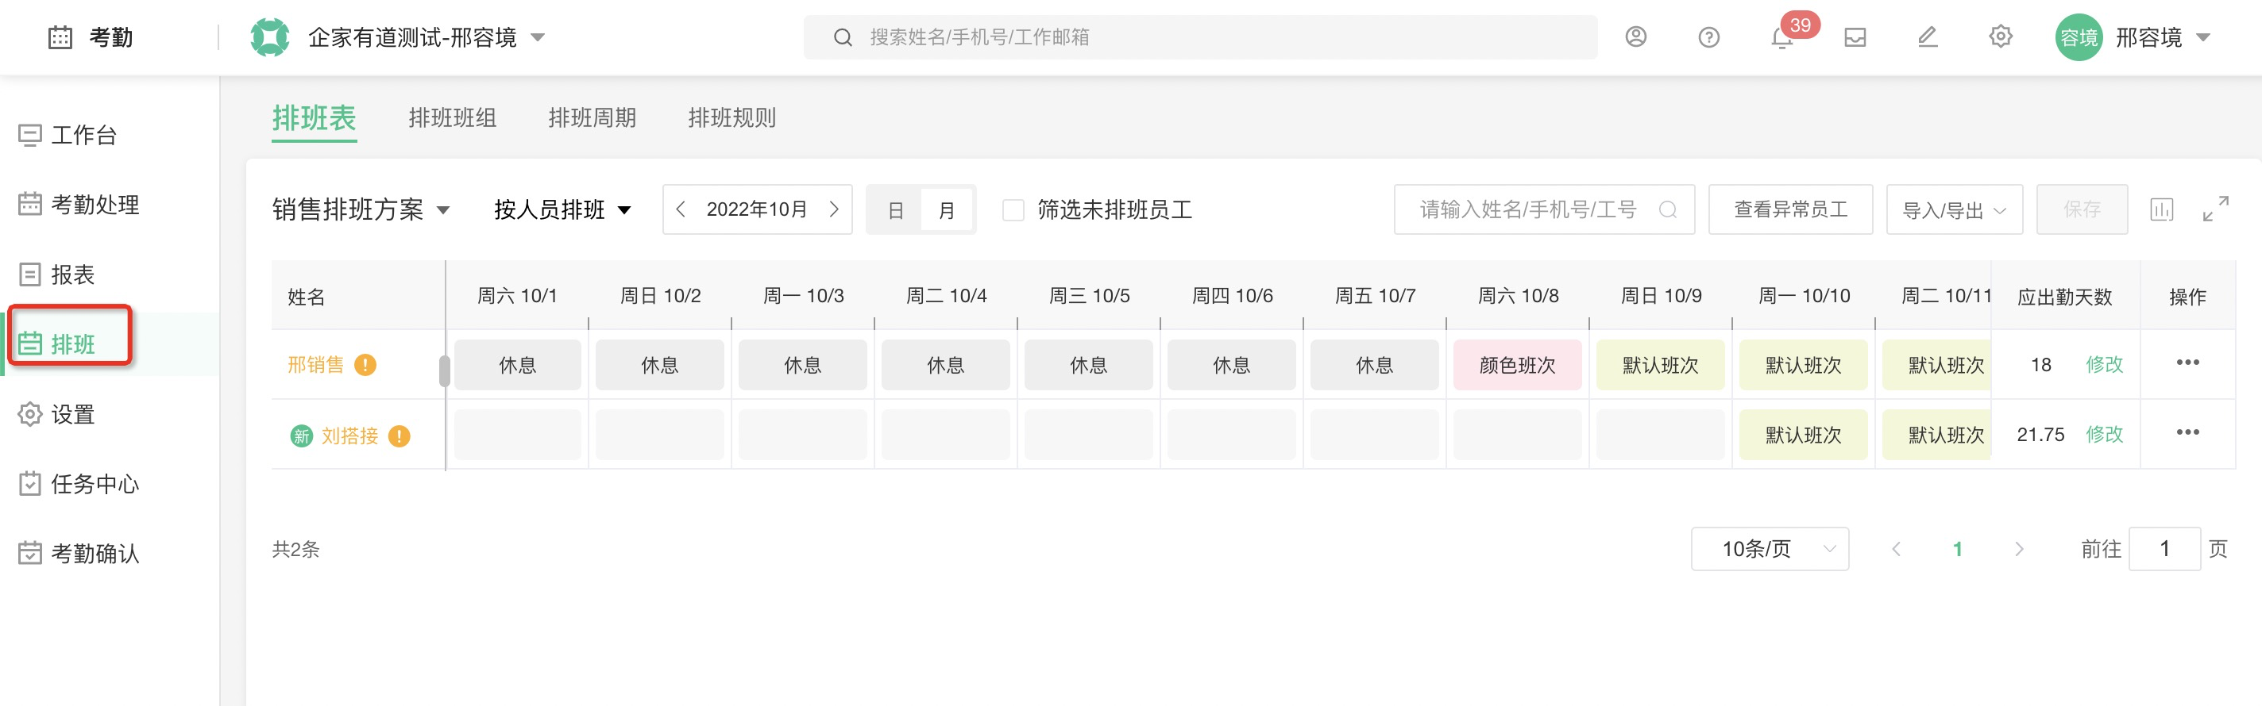2262x706 pixels.
Task: Open more actions dots for 邢销售 row
Action: [x=2187, y=363]
